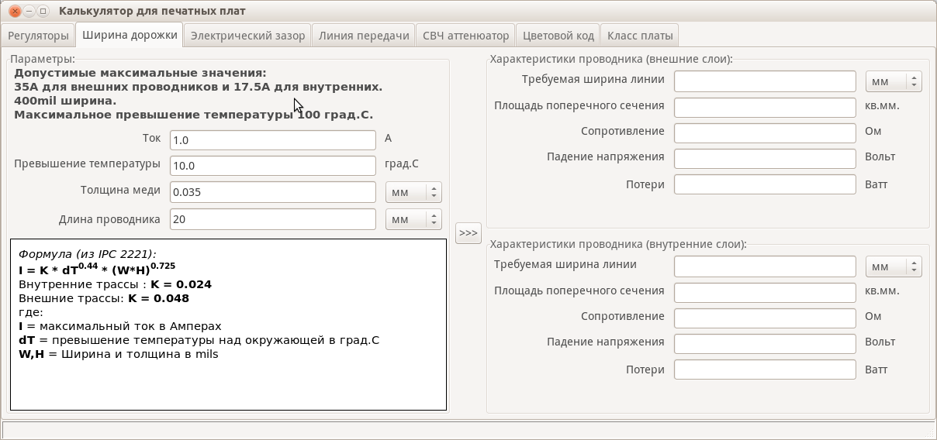Open the Толщина меди units dropdown
The height and width of the screenshot is (440, 937).
(x=413, y=192)
